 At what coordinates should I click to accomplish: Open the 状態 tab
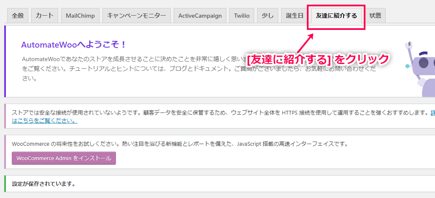[x=375, y=16]
